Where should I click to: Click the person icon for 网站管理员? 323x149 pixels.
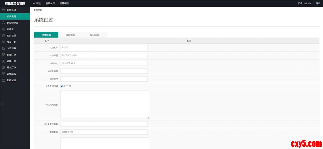coord(3,23)
